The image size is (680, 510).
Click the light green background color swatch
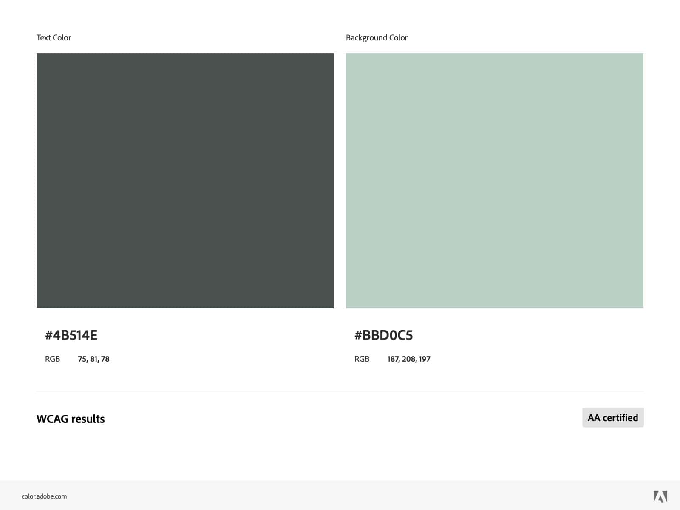click(495, 181)
